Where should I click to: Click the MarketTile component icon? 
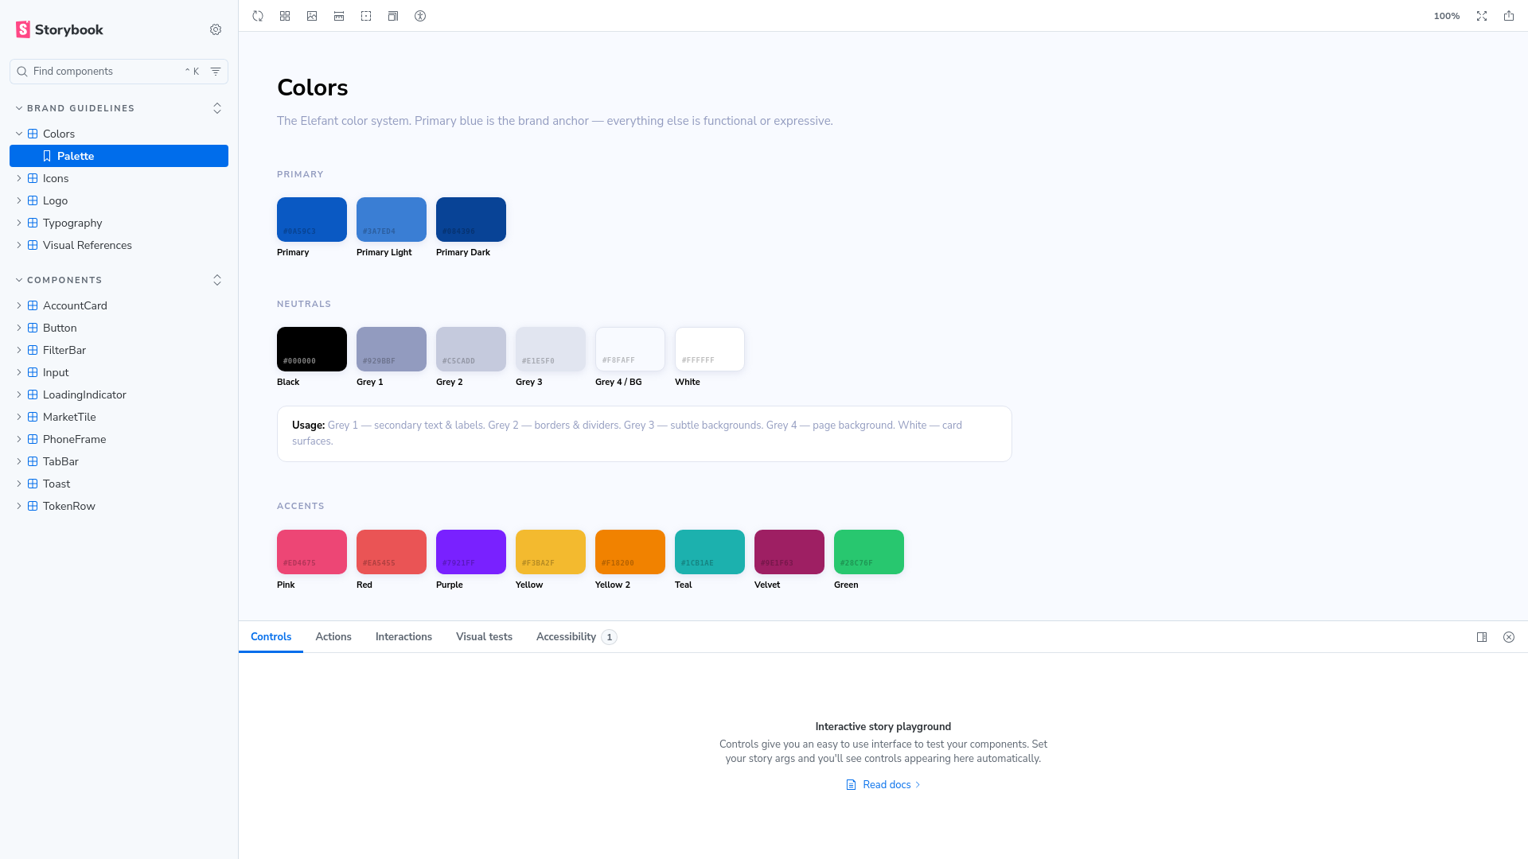click(33, 417)
